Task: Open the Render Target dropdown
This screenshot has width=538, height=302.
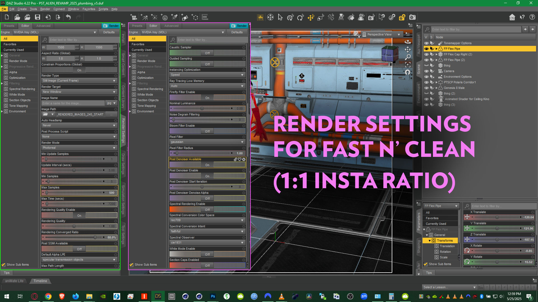Action: [x=79, y=92]
